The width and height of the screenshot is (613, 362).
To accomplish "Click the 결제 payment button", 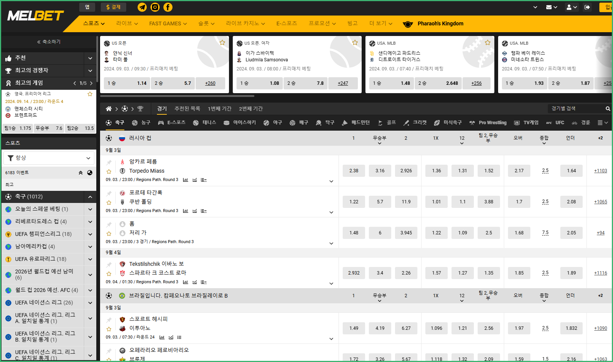I will click(113, 7).
